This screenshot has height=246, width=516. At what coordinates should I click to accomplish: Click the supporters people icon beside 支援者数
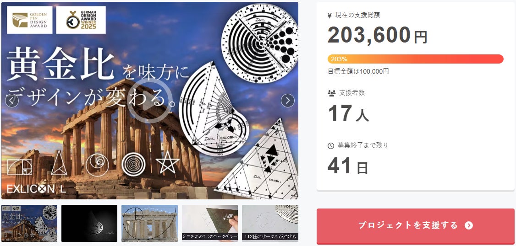point(331,93)
